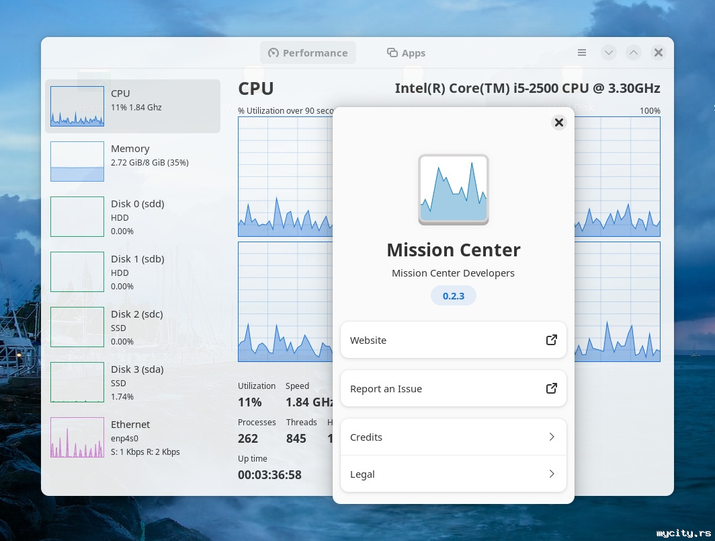Viewport: 715px width, 541px height.
Task: Select Disk 1 (sdb) in sidebar
Action: pyautogui.click(x=132, y=272)
